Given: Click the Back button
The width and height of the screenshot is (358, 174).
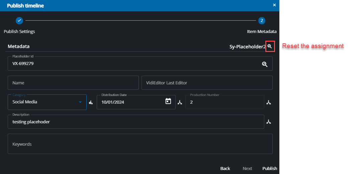Looking at the screenshot, I should pyautogui.click(x=225, y=168).
